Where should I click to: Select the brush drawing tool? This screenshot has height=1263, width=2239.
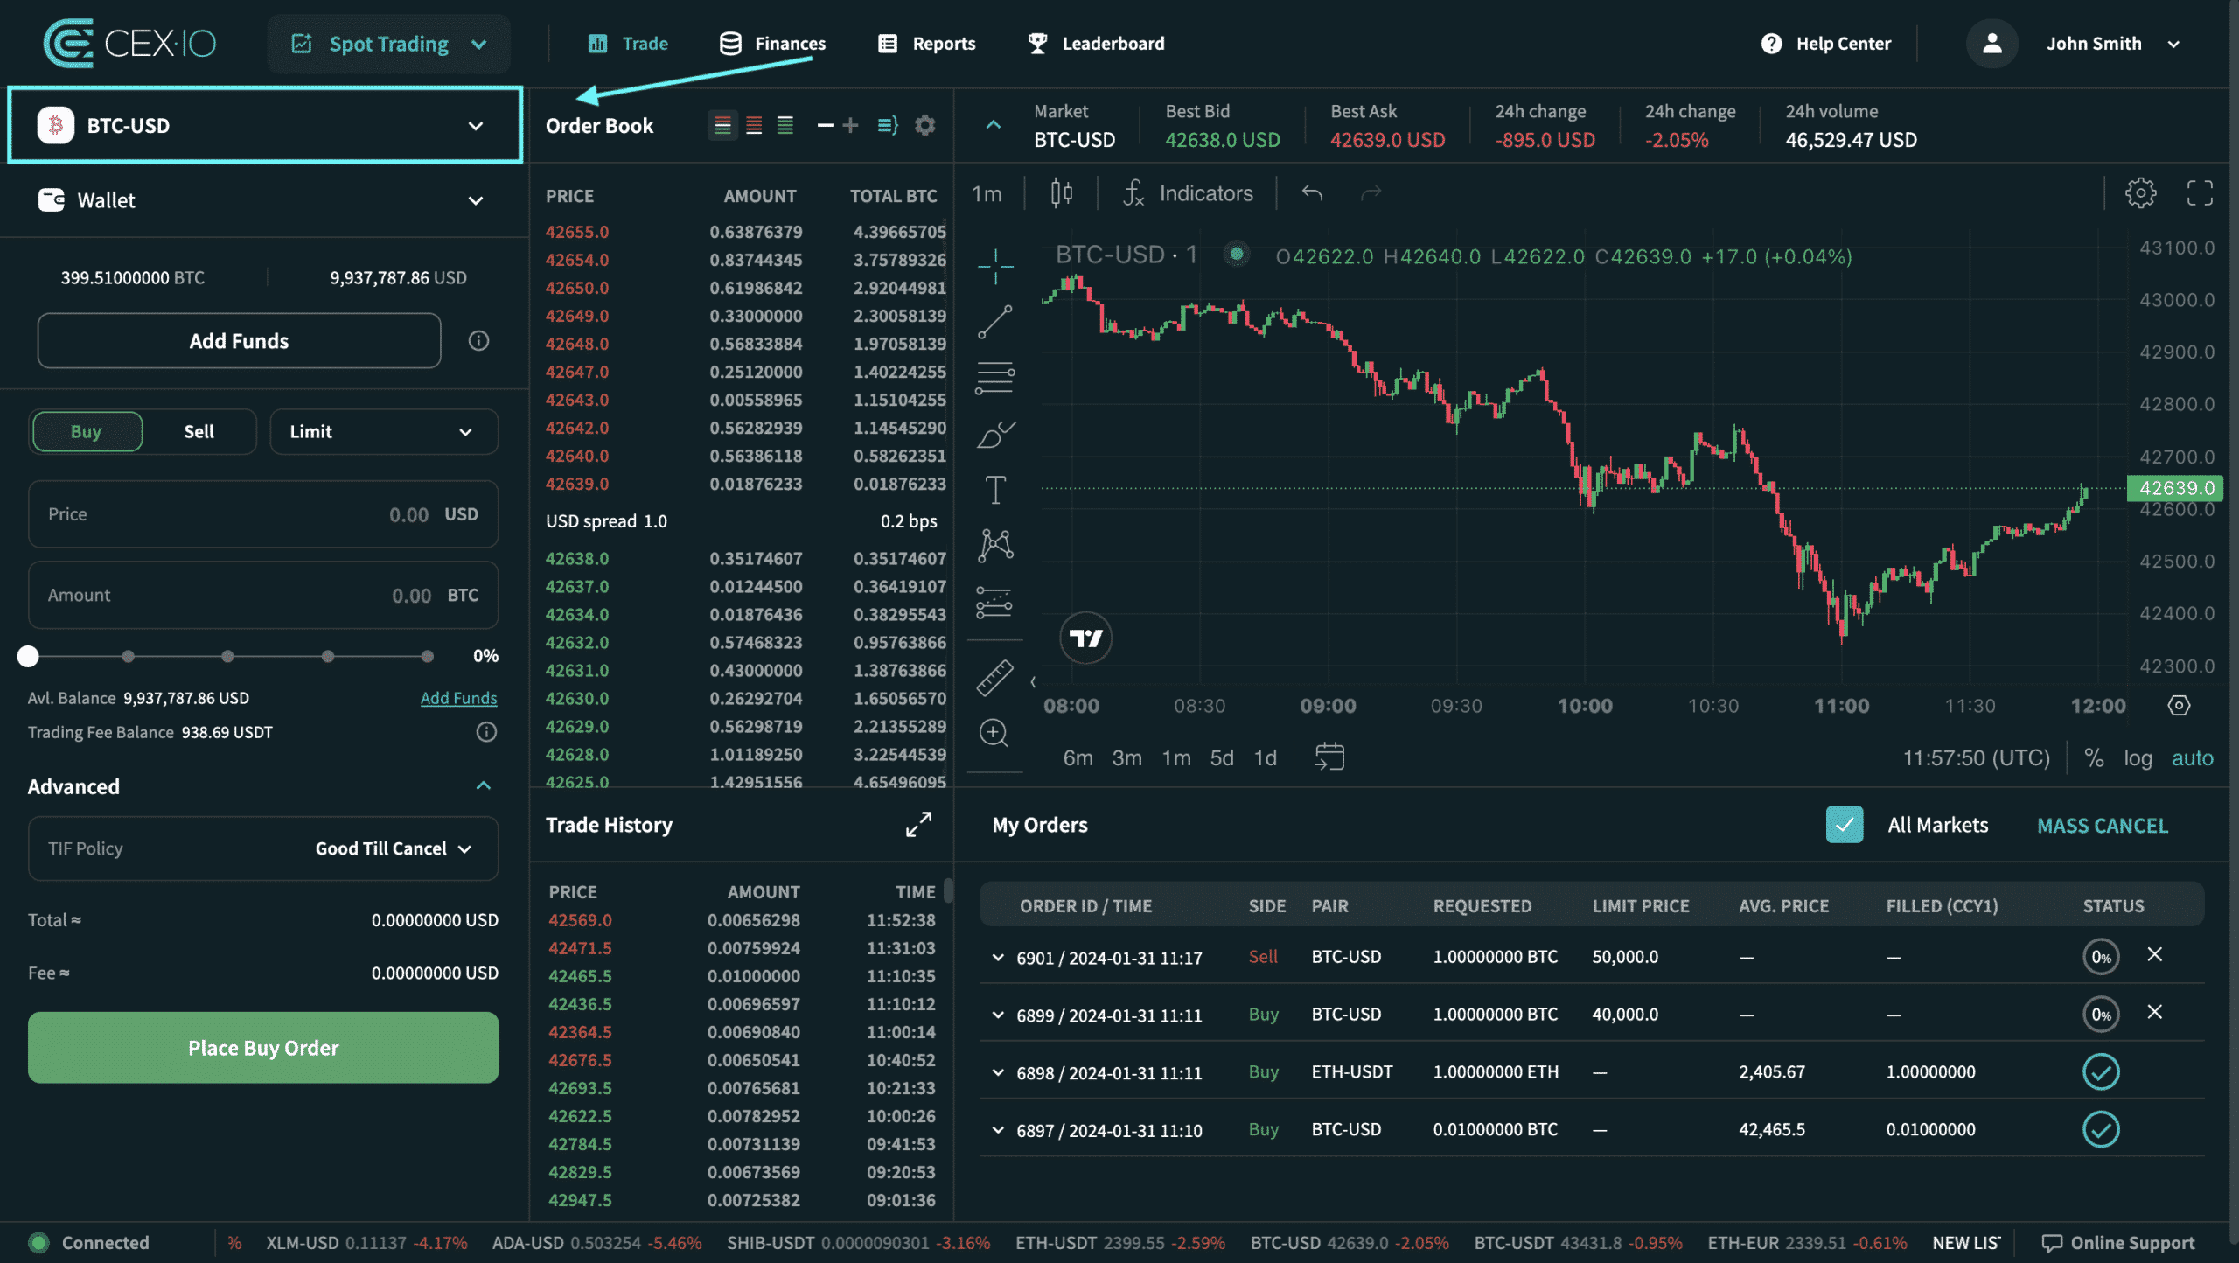(995, 434)
